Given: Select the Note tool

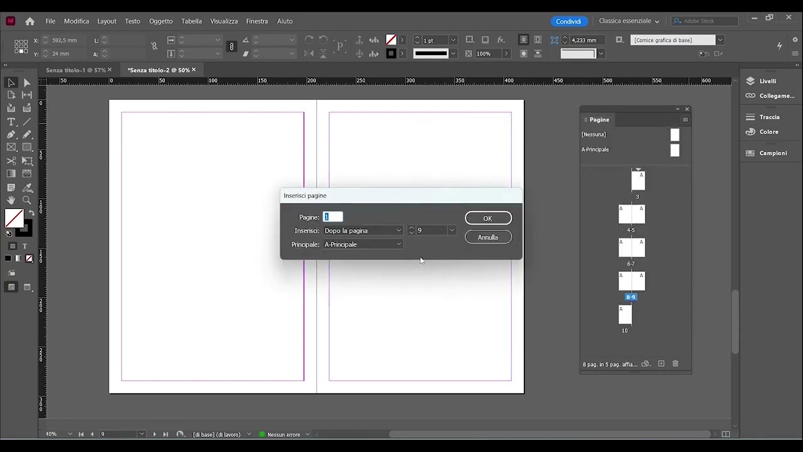Looking at the screenshot, I should [x=11, y=186].
